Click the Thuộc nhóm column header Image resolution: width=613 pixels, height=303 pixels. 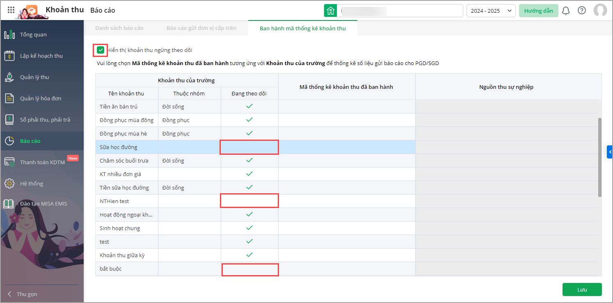pos(189,93)
